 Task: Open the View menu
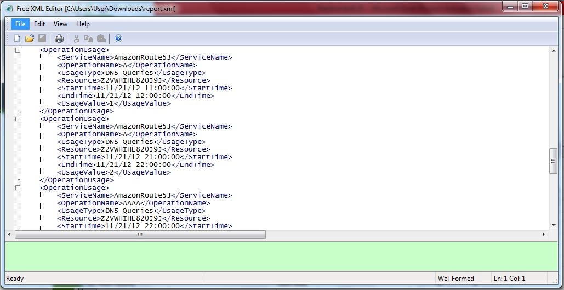tap(60, 24)
